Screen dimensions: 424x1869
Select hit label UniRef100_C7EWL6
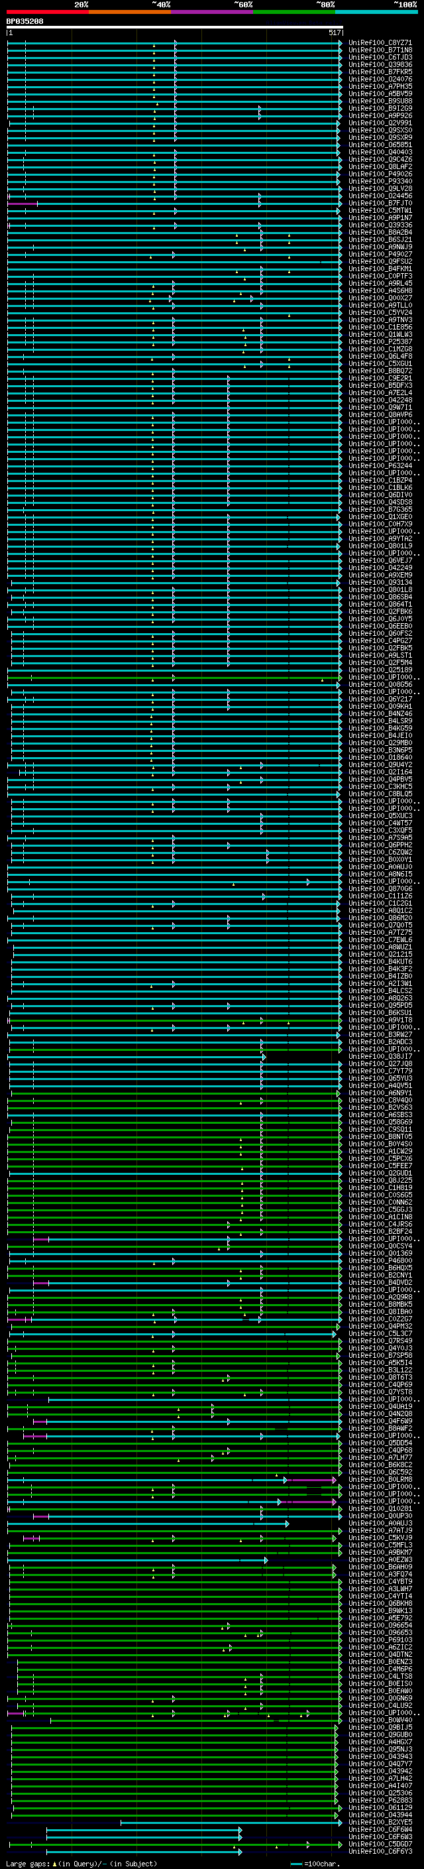pyautogui.click(x=380, y=939)
